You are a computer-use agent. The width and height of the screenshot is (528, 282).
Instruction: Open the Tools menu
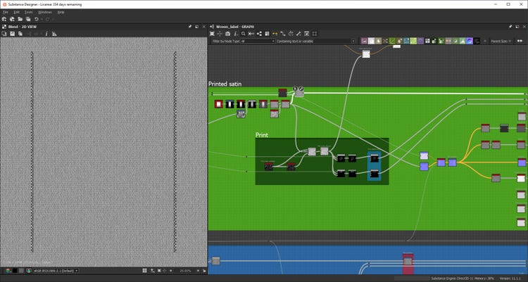28,12
